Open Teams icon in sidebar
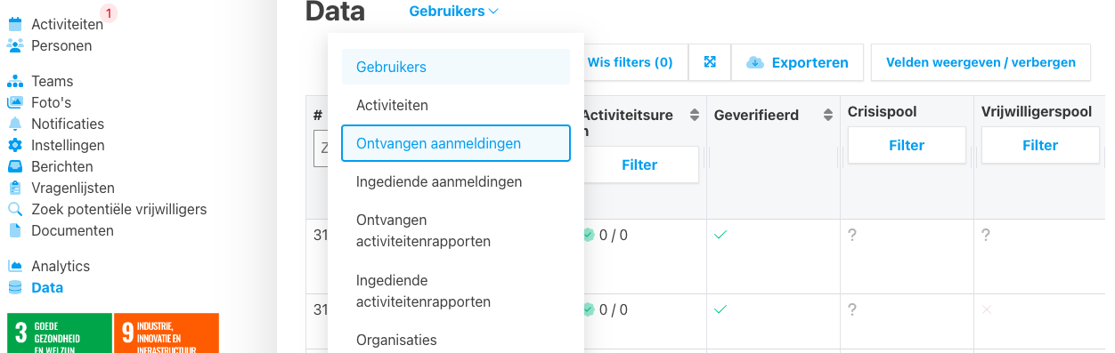1115x353 pixels. pos(15,81)
